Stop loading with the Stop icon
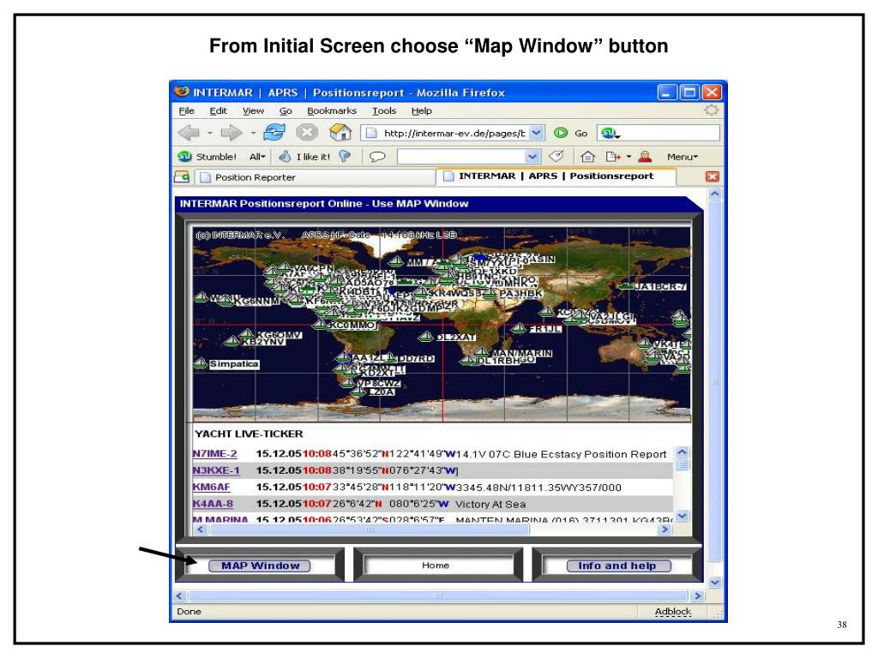The height and width of the screenshot is (658, 878). [x=307, y=133]
